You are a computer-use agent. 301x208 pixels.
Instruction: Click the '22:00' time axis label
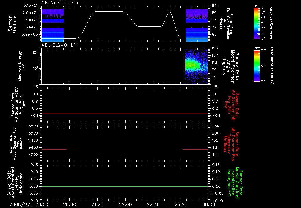tap(125, 204)
